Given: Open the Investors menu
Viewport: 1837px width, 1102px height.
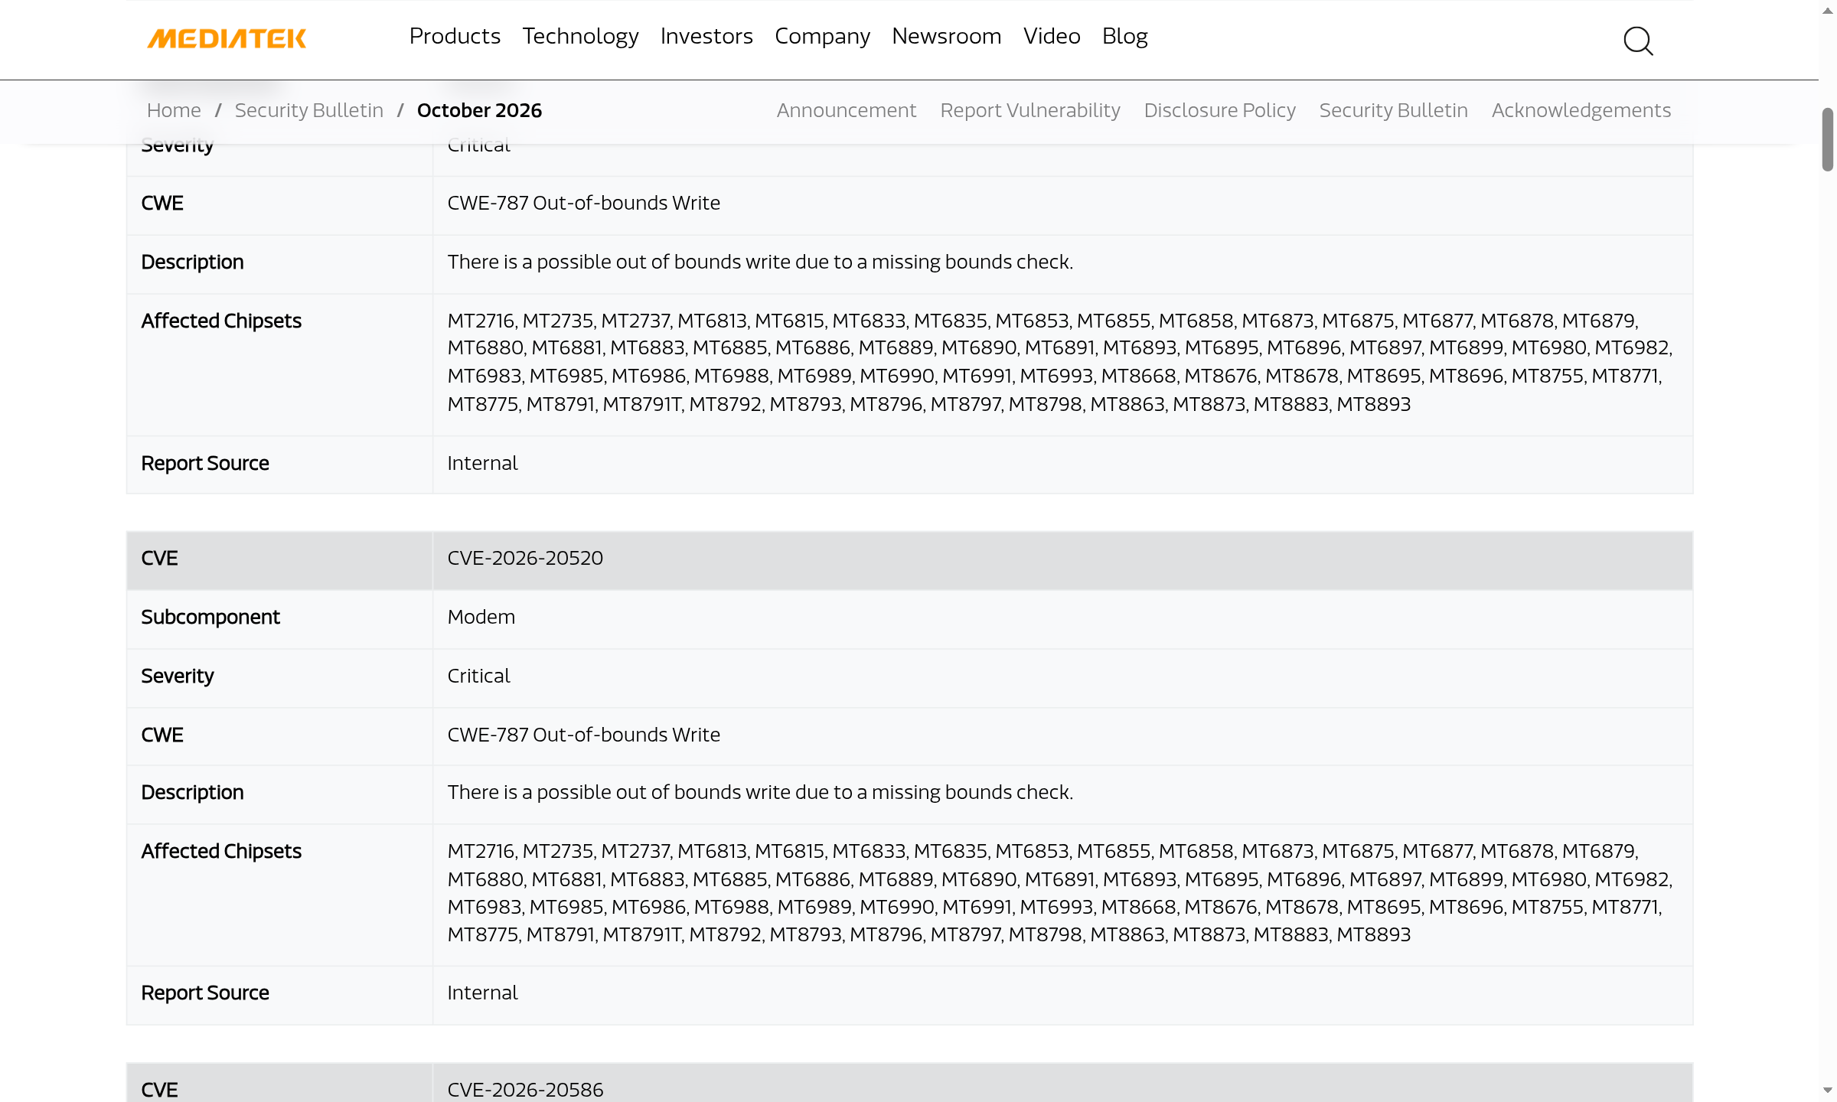Looking at the screenshot, I should pos(706,36).
